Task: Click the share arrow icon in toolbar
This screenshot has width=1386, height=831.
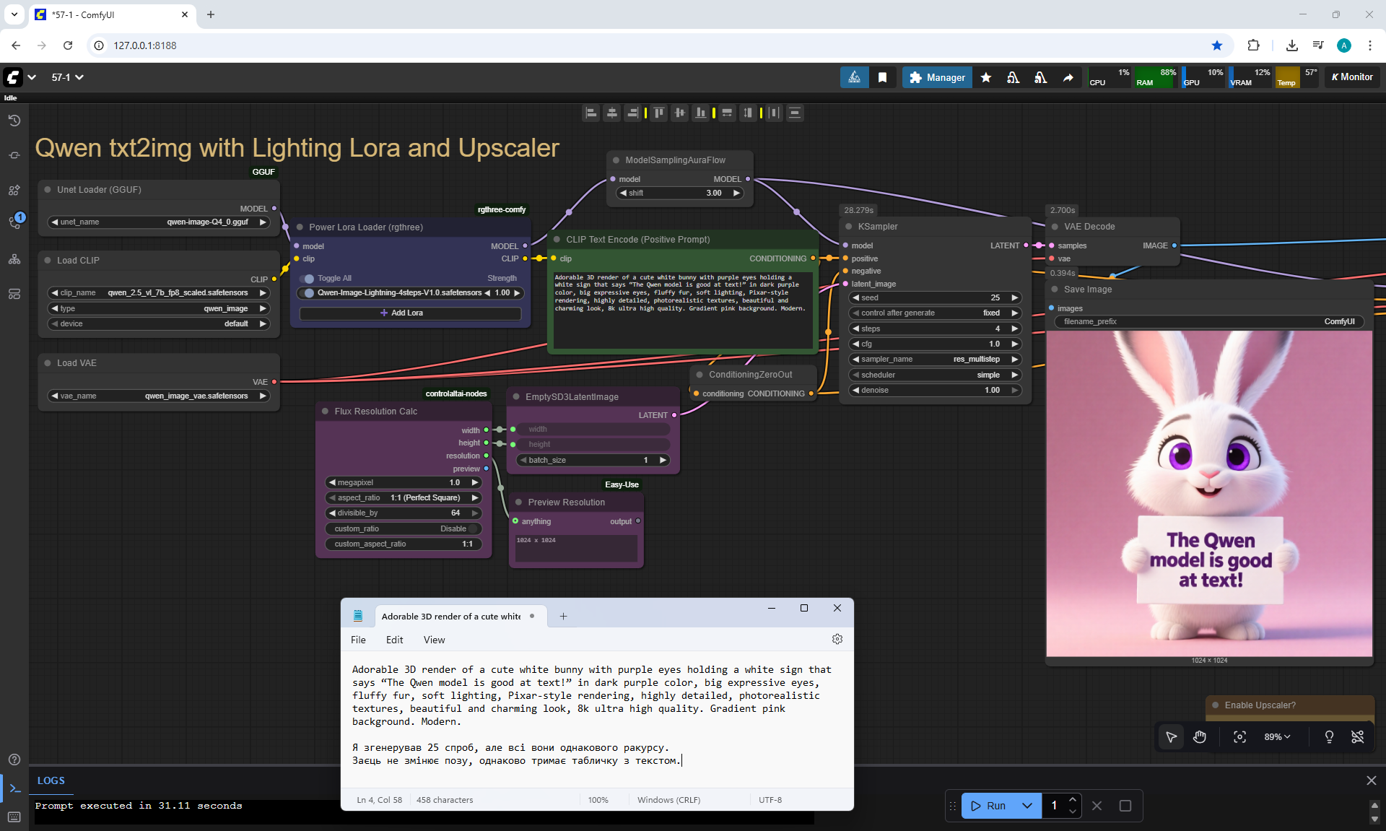Action: (1068, 77)
